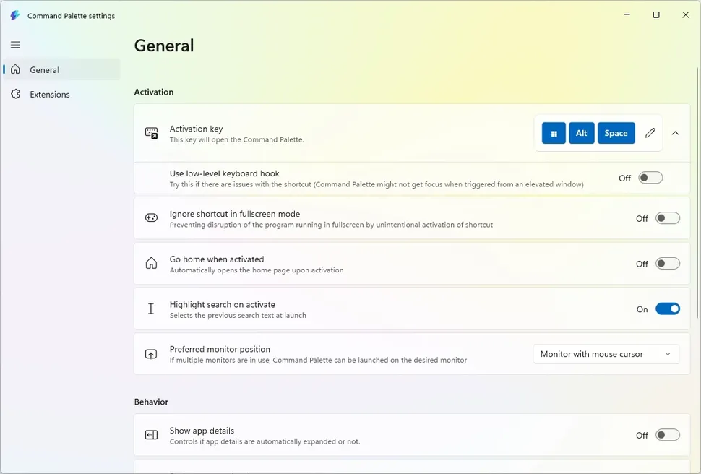Click the gamepad icon for fullscreen mode
This screenshot has height=474, width=701.
(151, 218)
